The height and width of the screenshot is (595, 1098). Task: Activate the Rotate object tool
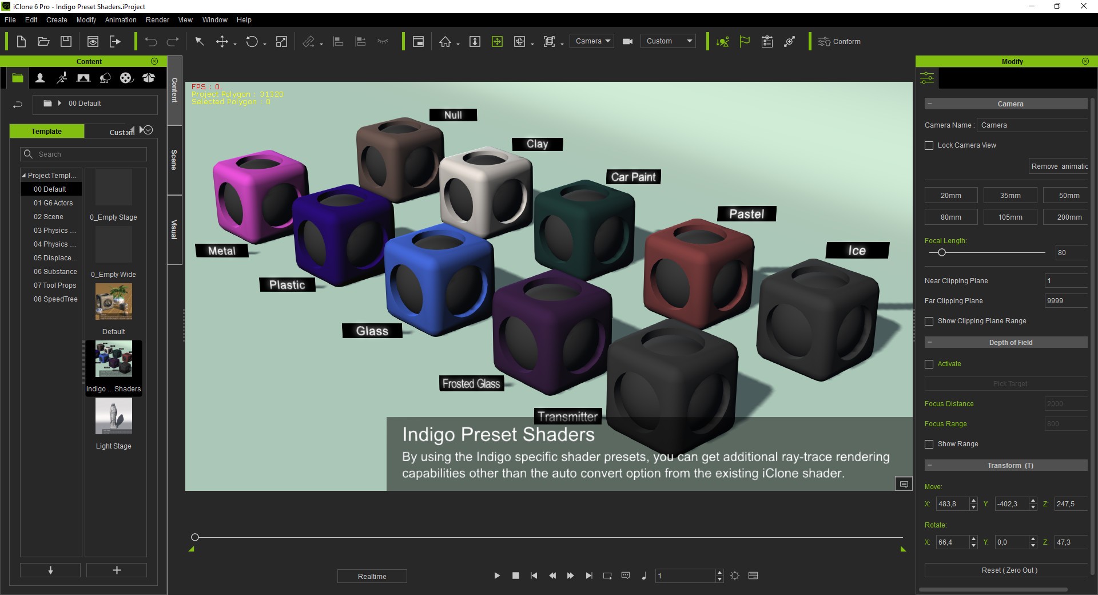(x=252, y=41)
